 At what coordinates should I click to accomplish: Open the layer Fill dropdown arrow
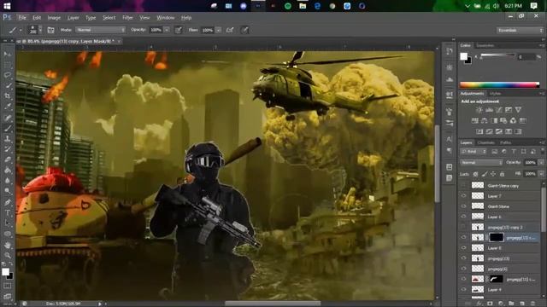pos(541,174)
